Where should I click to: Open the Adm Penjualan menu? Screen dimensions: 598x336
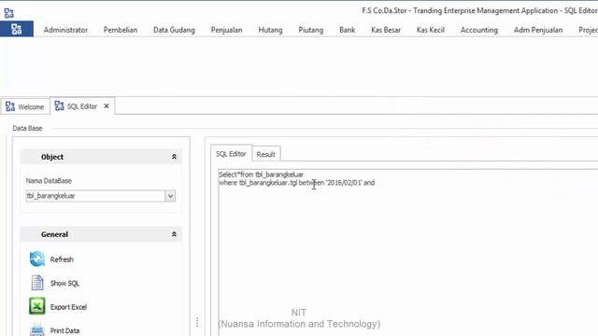click(538, 30)
